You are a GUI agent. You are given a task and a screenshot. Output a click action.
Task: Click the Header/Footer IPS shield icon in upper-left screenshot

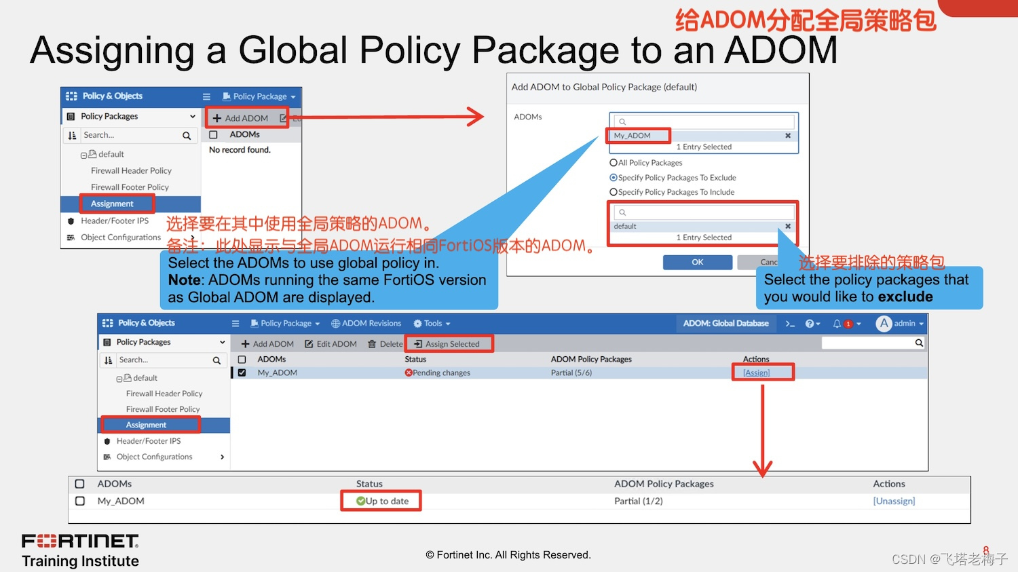click(x=71, y=221)
